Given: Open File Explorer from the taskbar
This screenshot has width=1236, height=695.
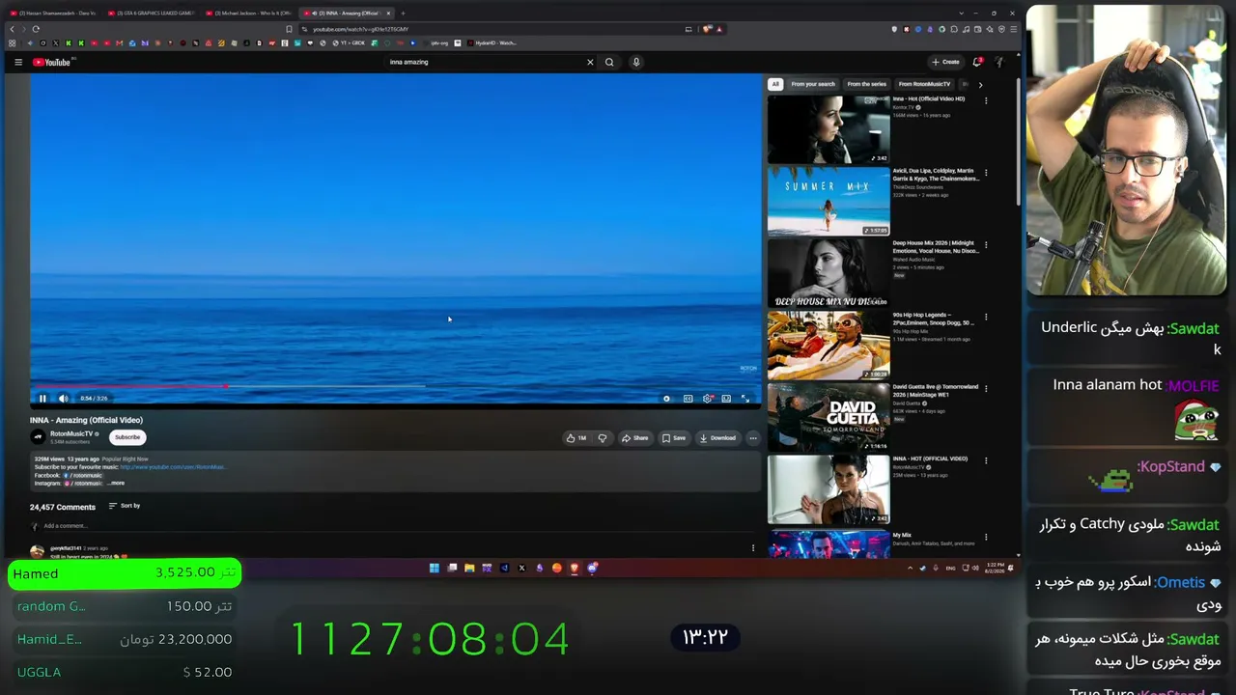Looking at the screenshot, I should tap(469, 568).
